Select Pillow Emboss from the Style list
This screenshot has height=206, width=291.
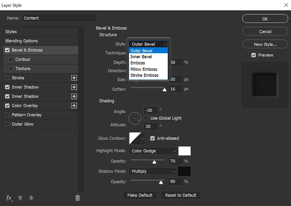(x=143, y=69)
